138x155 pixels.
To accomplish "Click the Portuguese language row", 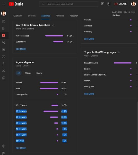I will [110, 87].
